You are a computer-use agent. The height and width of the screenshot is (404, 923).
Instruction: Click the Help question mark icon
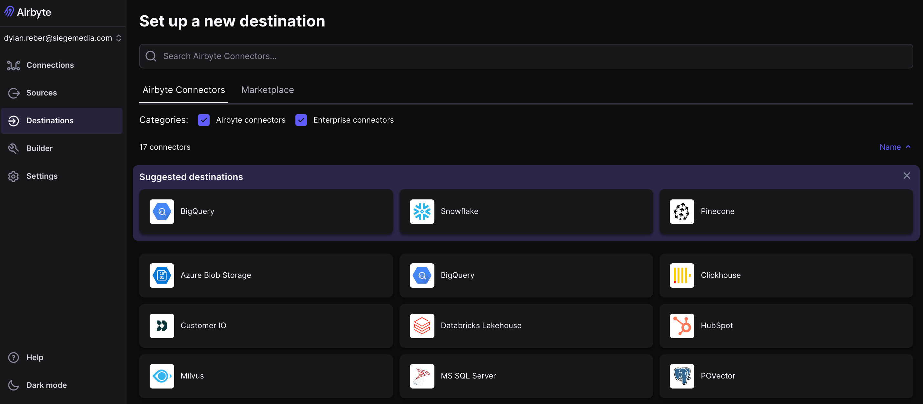pyautogui.click(x=14, y=358)
